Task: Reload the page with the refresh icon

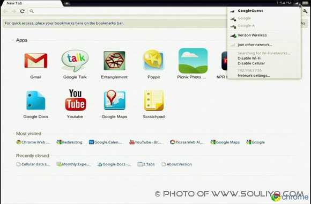Action: pos(22,11)
